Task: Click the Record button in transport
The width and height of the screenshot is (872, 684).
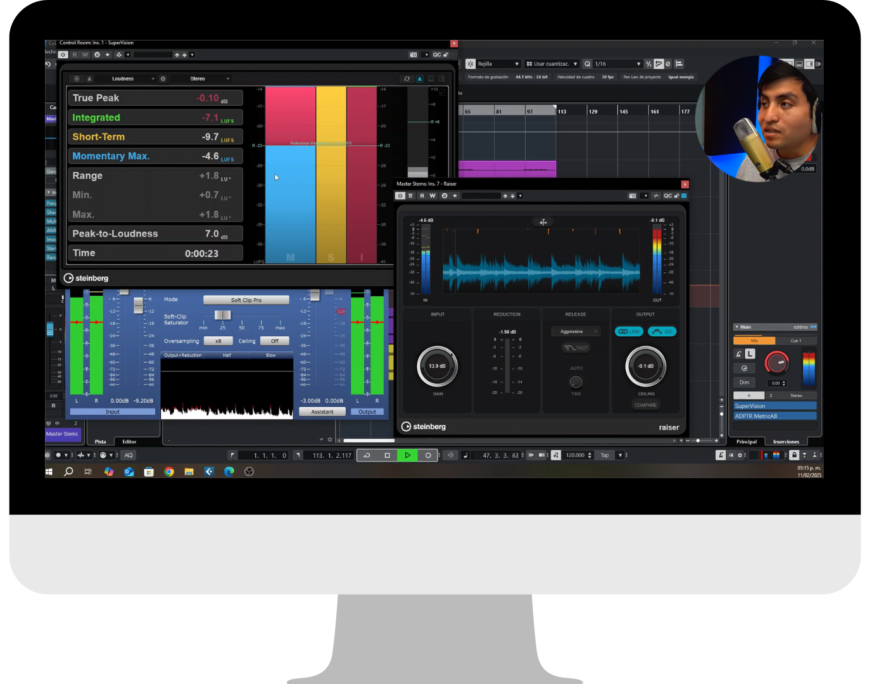Action: [x=428, y=455]
